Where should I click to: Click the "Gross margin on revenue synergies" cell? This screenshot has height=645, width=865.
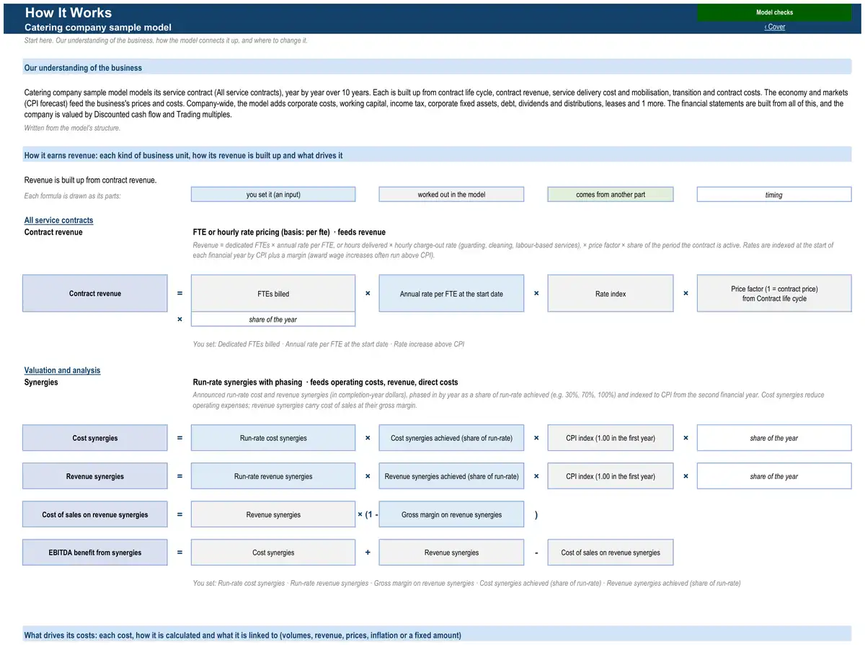point(451,514)
